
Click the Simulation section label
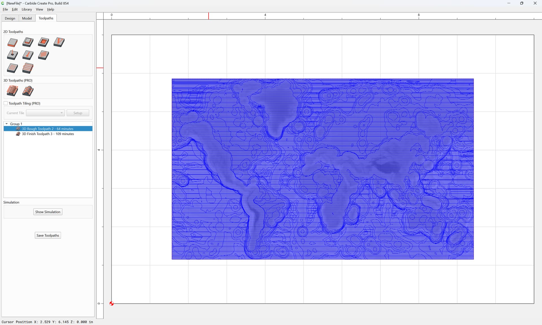(x=11, y=202)
